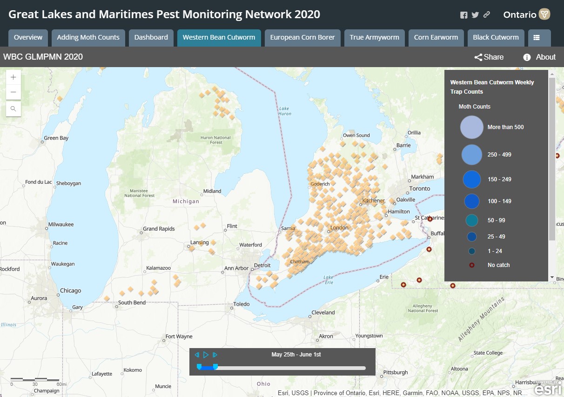Step back to the previous week
Image resolution: width=564 pixels, height=397 pixels.
coord(197,355)
